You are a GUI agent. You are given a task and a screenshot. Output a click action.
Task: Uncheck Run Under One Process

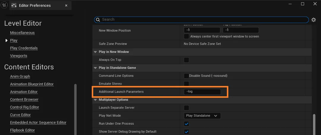coord(186,124)
